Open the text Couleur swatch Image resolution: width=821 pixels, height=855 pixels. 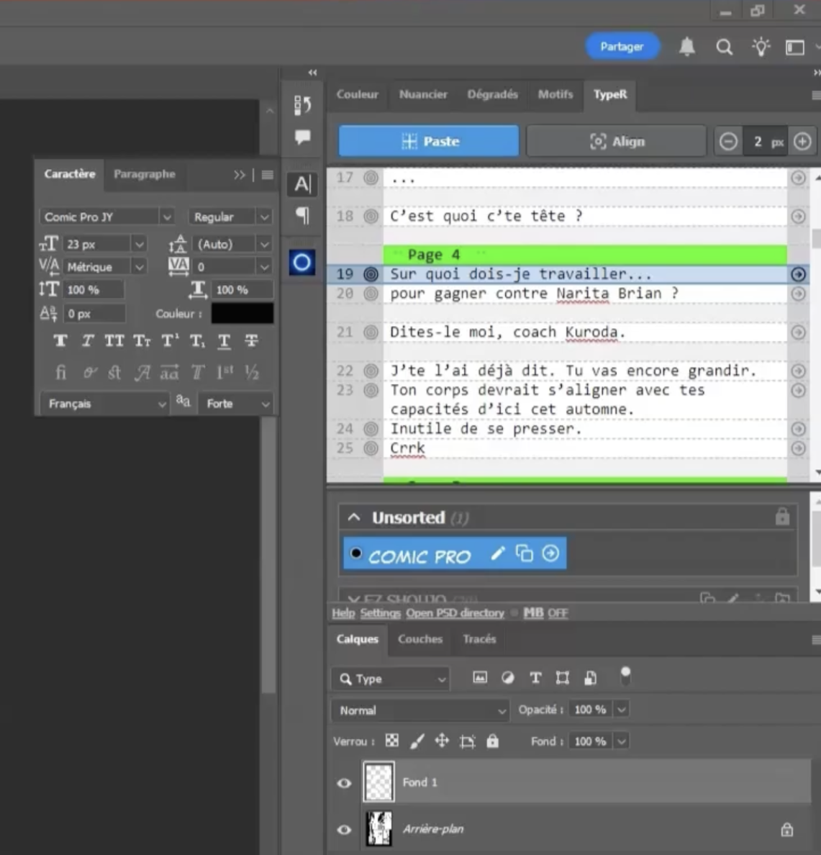coord(242,314)
